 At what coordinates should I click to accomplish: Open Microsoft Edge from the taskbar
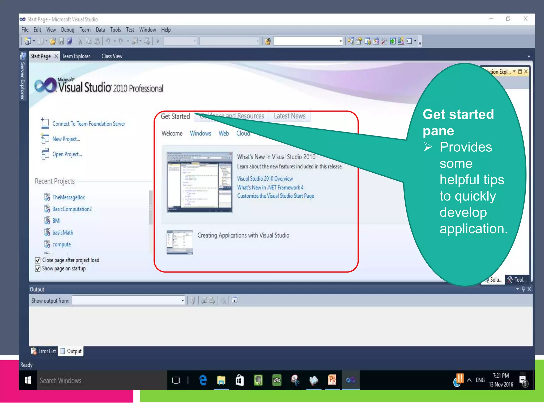pos(203,380)
